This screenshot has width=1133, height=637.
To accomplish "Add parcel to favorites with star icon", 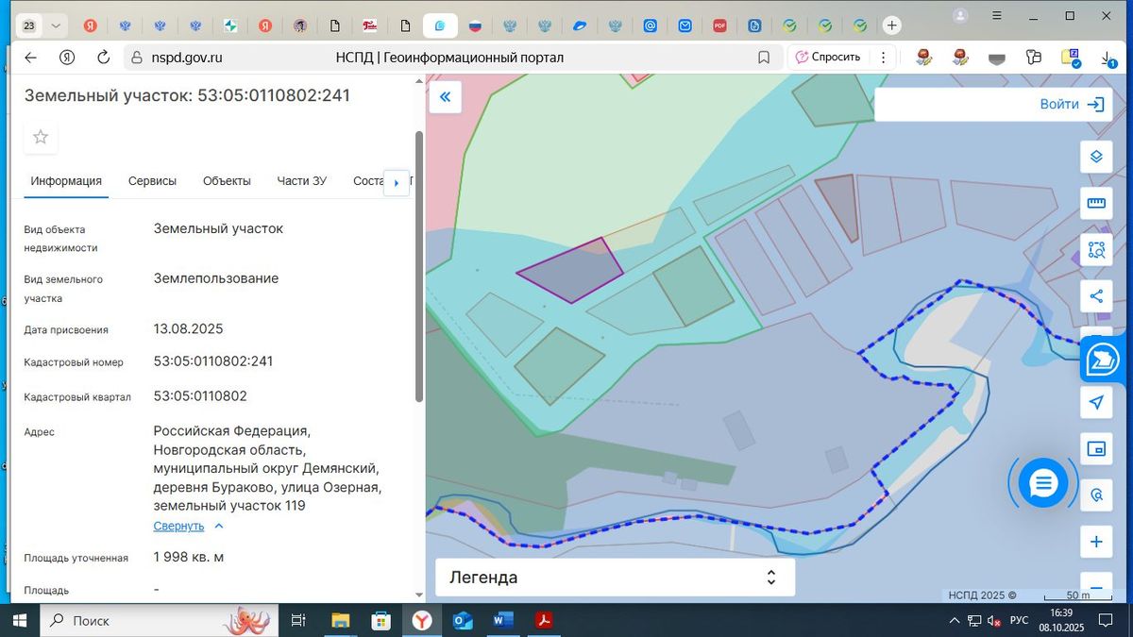I will [x=41, y=137].
